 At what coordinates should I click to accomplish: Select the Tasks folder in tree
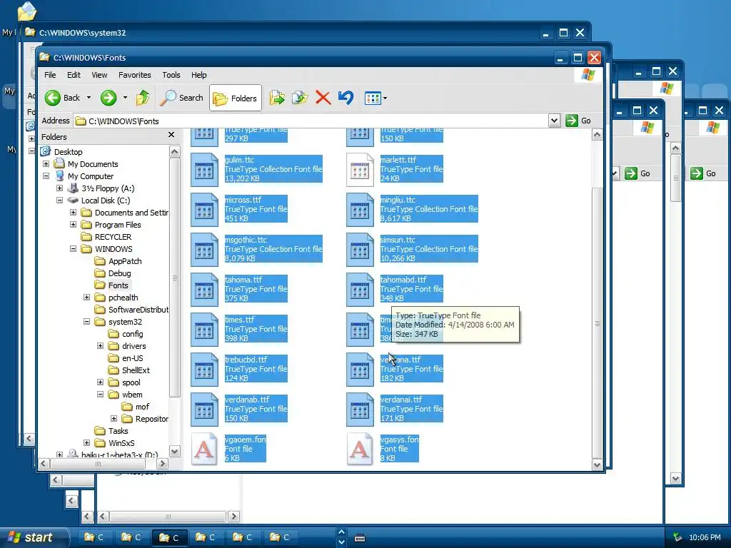tap(118, 431)
